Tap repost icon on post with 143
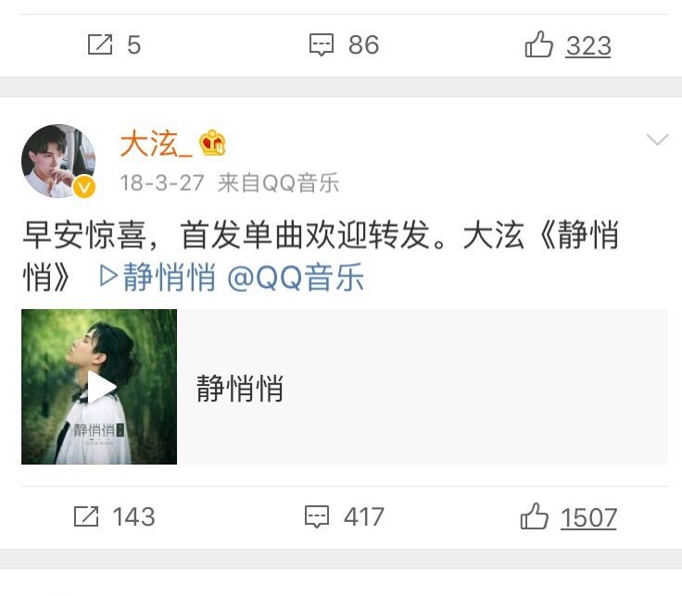682x596 pixels. tap(86, 516)
